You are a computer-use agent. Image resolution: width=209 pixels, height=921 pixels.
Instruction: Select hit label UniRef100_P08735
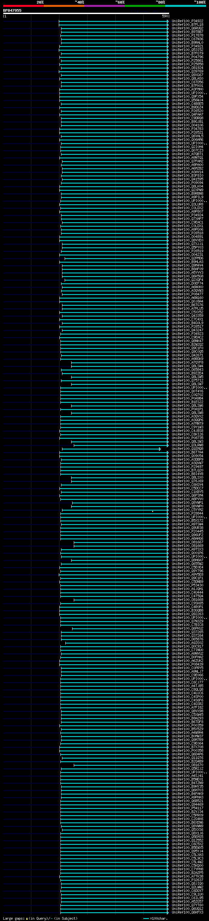(187, 438)
